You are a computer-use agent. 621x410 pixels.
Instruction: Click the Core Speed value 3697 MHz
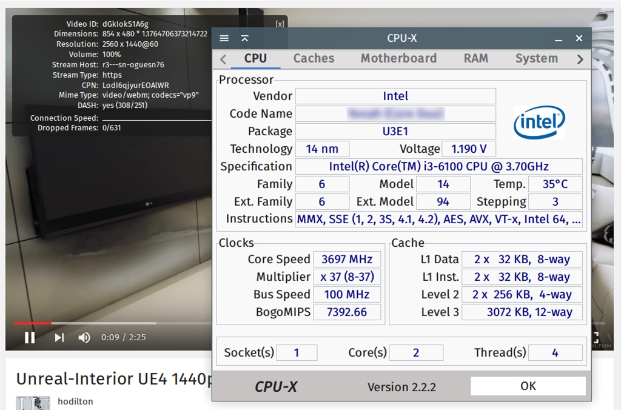(x=347, y=260)
